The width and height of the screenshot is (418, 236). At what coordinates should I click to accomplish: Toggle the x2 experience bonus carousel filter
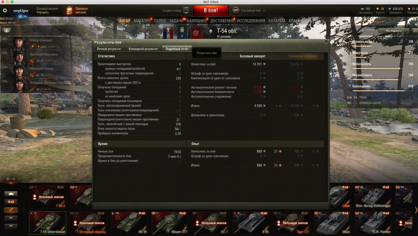point(11,202)
